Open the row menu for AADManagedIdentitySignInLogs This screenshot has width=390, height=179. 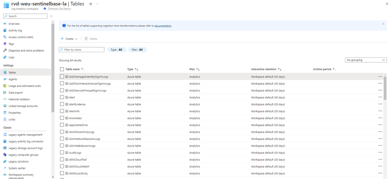[x=380, y=77]
